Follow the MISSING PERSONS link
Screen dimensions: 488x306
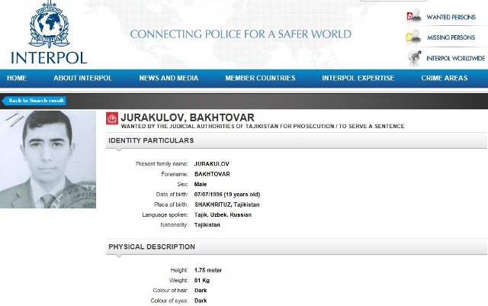tap(451, 37)
